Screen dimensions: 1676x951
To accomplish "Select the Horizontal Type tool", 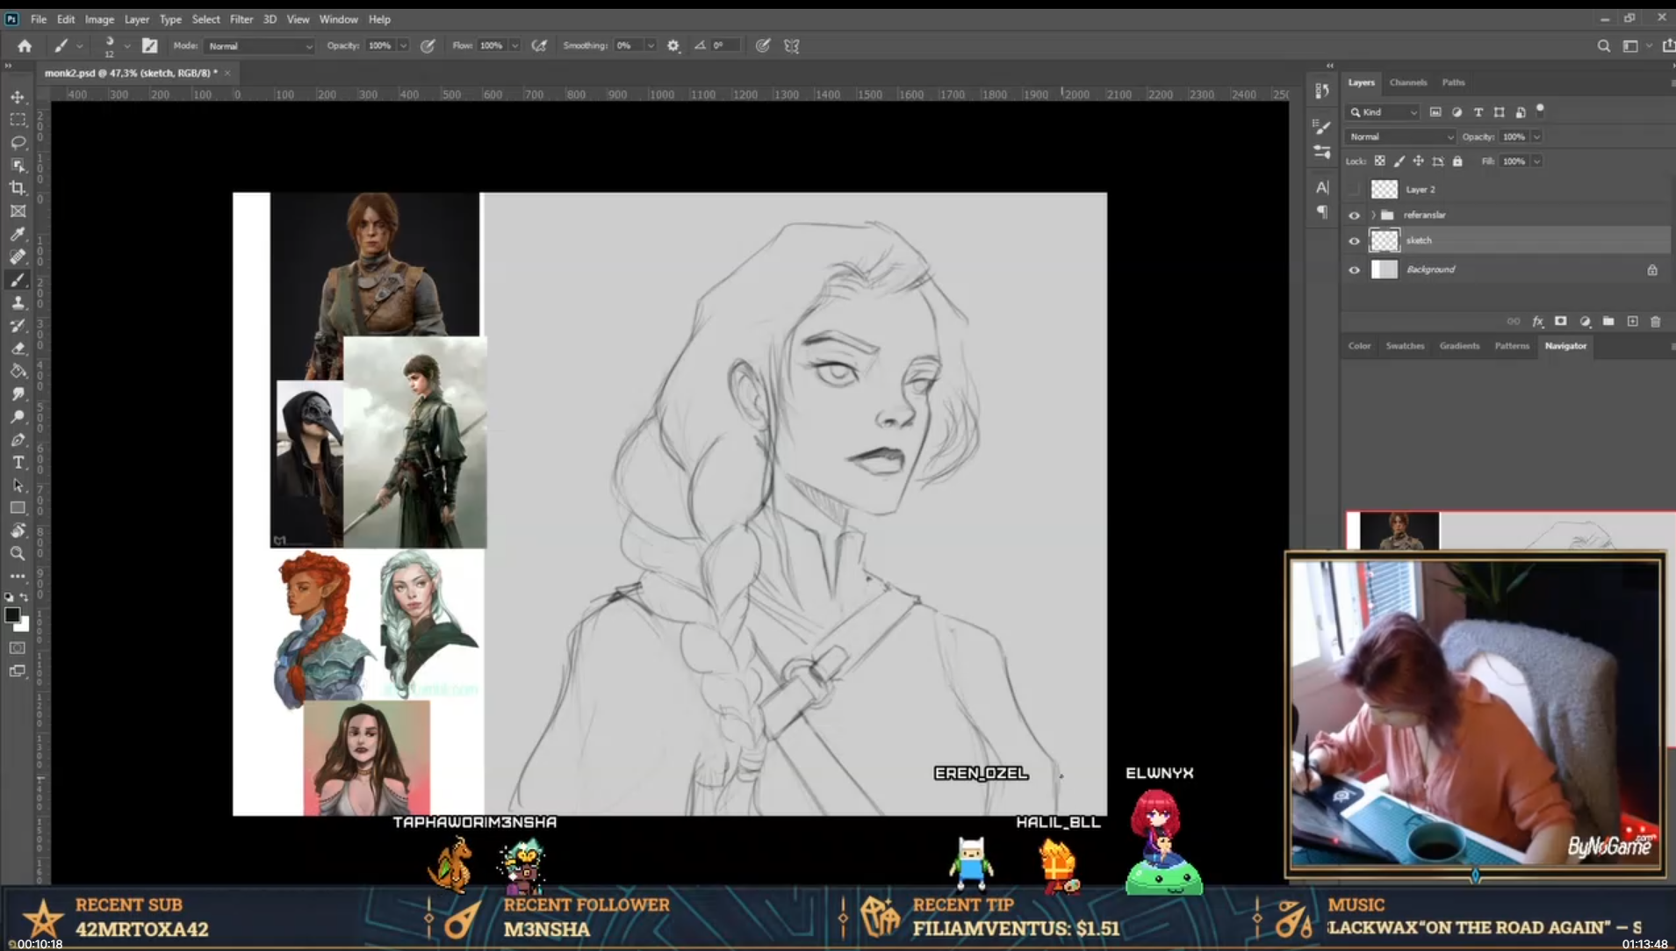I will (18, 462).
